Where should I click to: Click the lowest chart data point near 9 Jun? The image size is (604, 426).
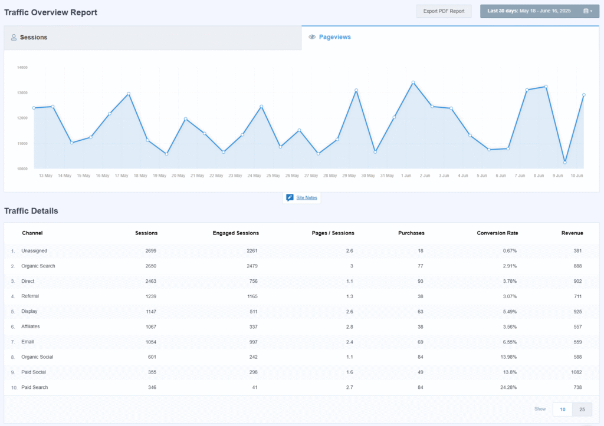point(565,162)
